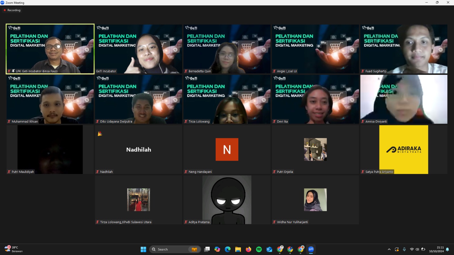This screenshot has height=255, width=454.
Task: Open the volume control in system tray
Action: pos(417,249)
